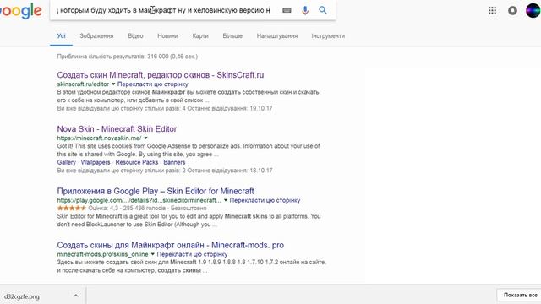
Task: Open Інструменти search tools
Action: (x=328, y=35)
